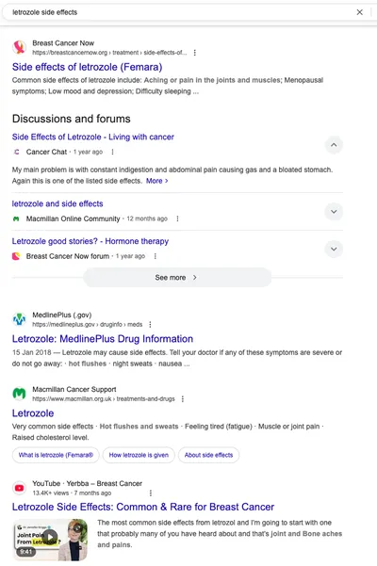The height and width of the screenshot is (566, 377).
Task: Open Side Effects of Letrozole - Living with cancer
Action: 92,137
